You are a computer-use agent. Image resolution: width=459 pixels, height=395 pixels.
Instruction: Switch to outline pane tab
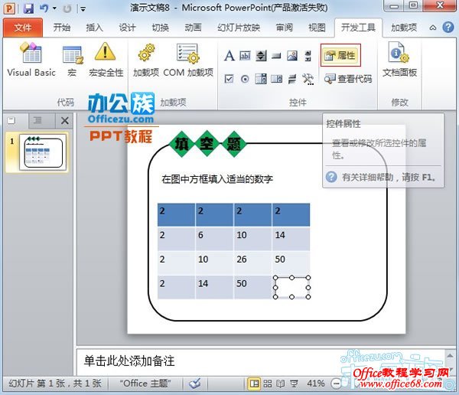tap(38, 120)
